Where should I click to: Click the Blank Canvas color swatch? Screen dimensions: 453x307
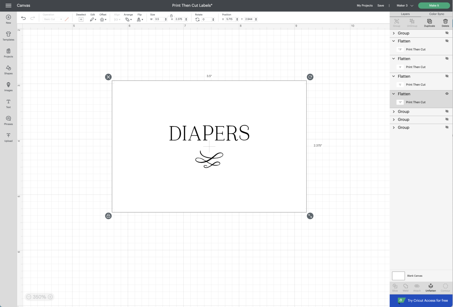pyautogui.click(x=398, y=276)
